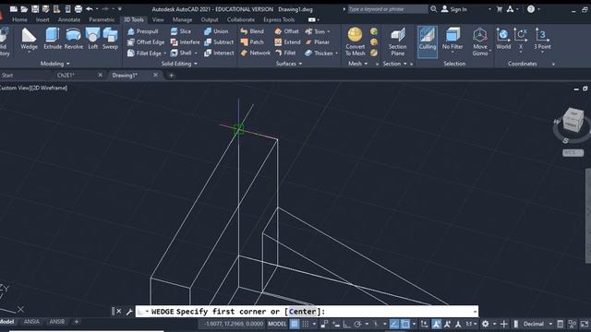Screen dimensions: 591x332
Task: Click the Plot printer icon
Action: (78, 9)
